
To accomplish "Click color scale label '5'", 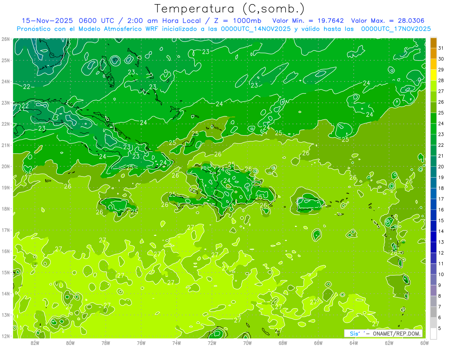I will click(x=440, y=328).
